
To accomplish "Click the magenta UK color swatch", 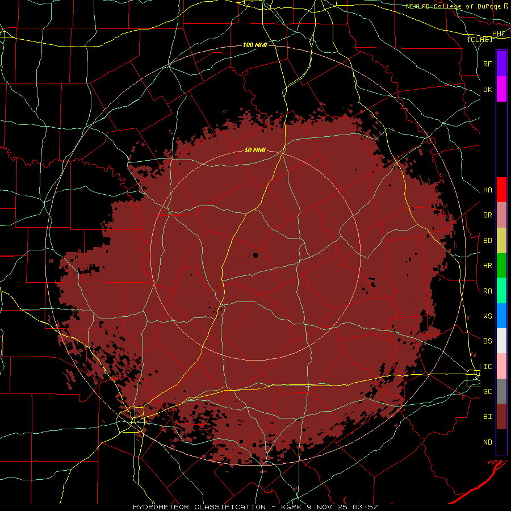I will (x=501, y=89).
